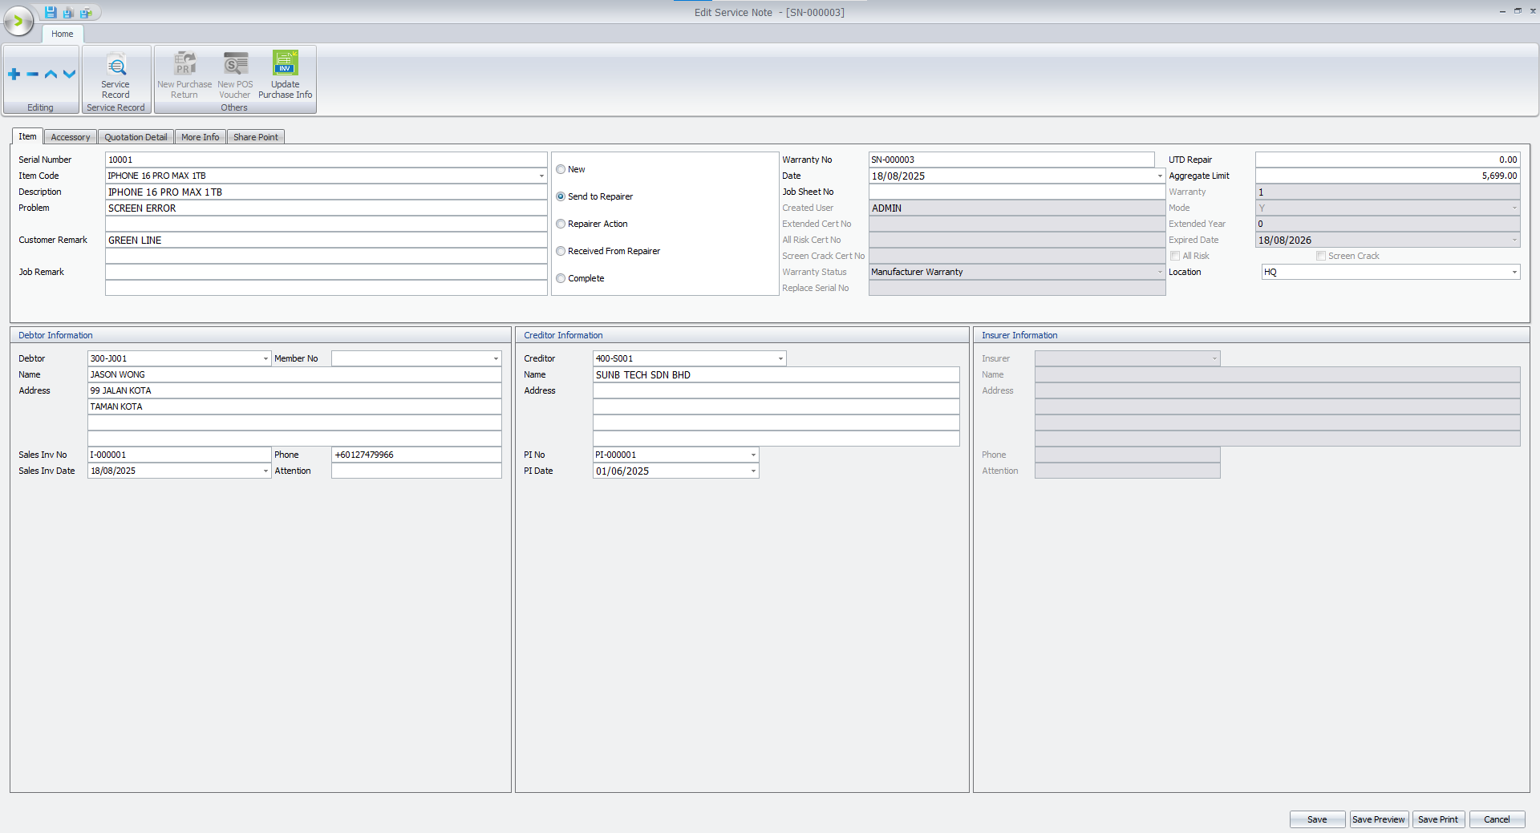The width and height of the screenshot is (1540, 833).
Task: Click the Job Sheet No input field
Action: pyautogui.click(x=1015, y=192)
